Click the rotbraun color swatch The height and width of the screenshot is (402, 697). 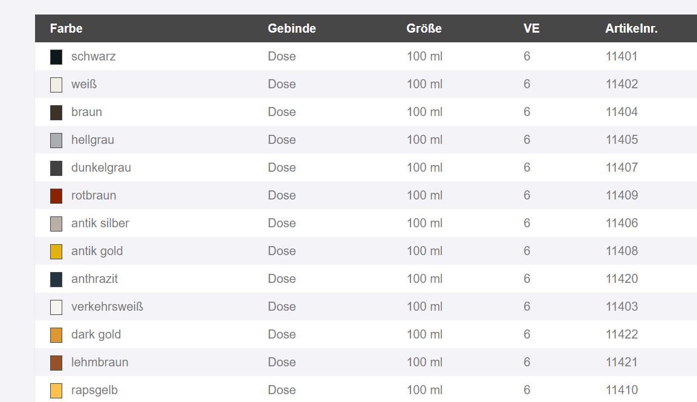(x=56, y=196)
